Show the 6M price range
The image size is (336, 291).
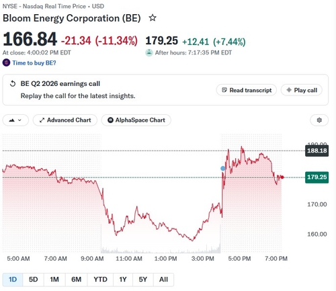click(x=76, y=280)
